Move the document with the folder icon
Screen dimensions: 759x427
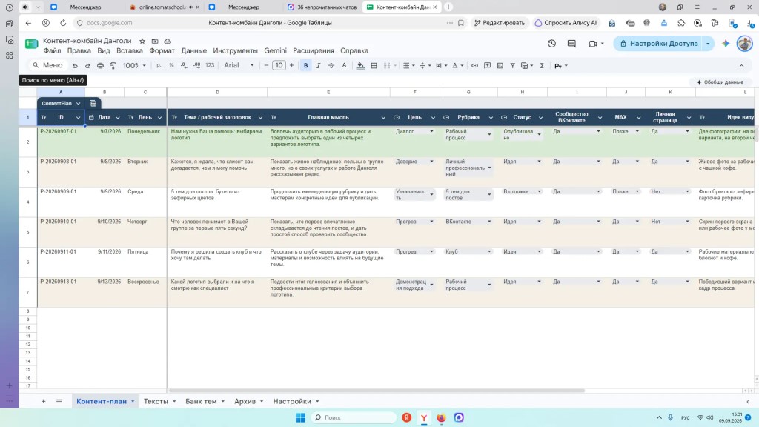click(155, 42)
